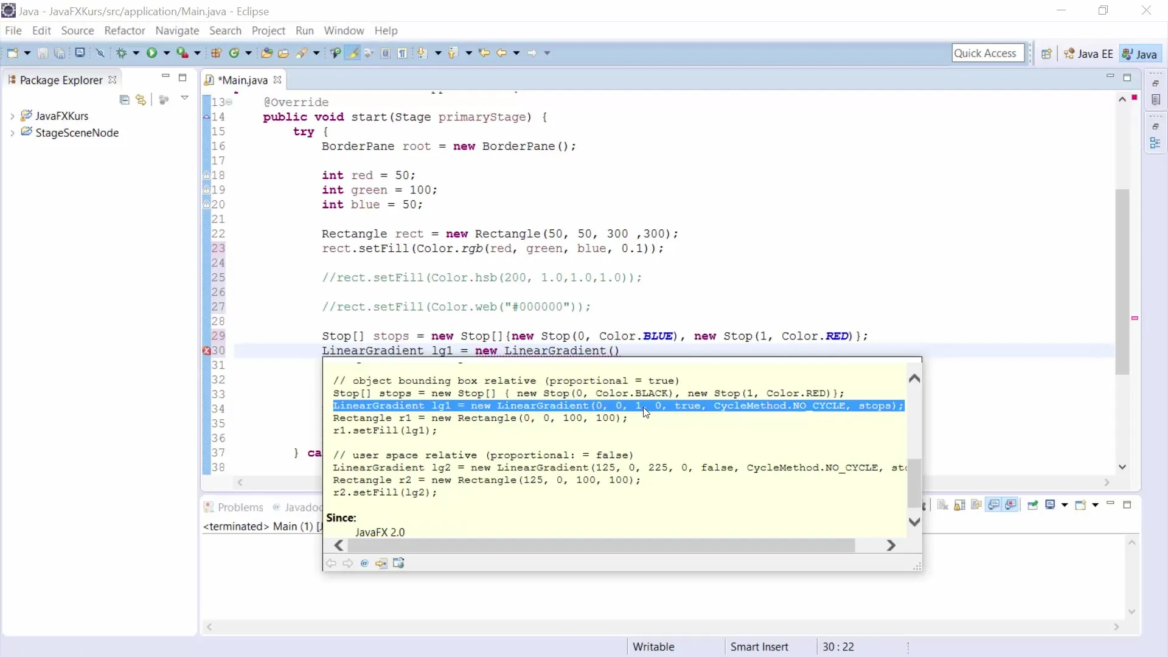This screenshot has height=657, width=1168.
Task: Open the New dropdown arrow in toolbar
Action: click(x=27, y=53)
